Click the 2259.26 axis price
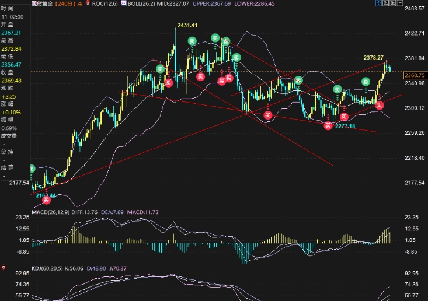Viewport: 428px width, 301px height. 415,133
